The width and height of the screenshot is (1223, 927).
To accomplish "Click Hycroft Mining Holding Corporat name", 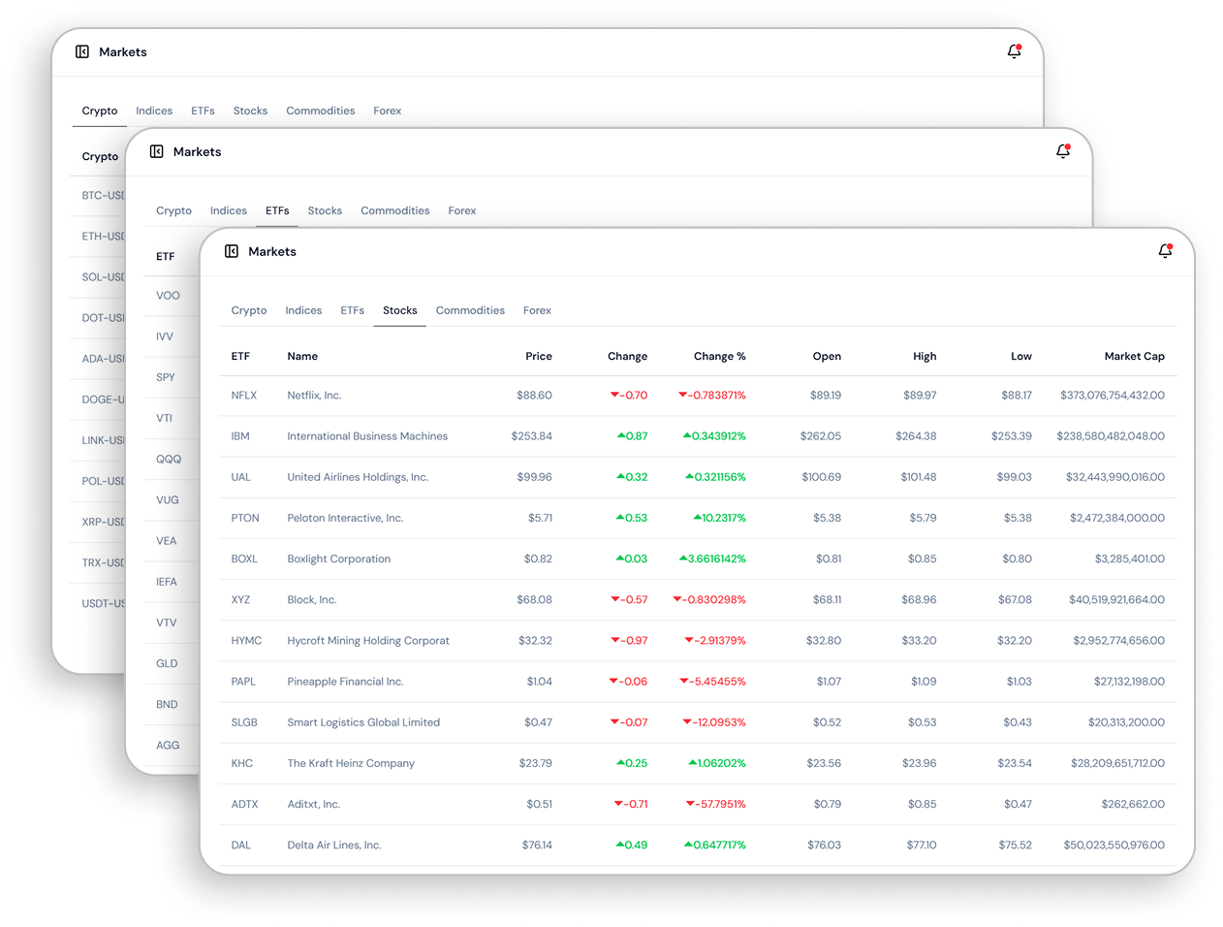I will coord(368,640).
